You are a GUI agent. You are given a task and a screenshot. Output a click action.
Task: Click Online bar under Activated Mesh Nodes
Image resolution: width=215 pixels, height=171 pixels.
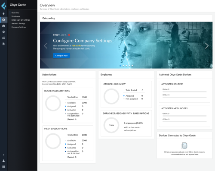[184, 116]
